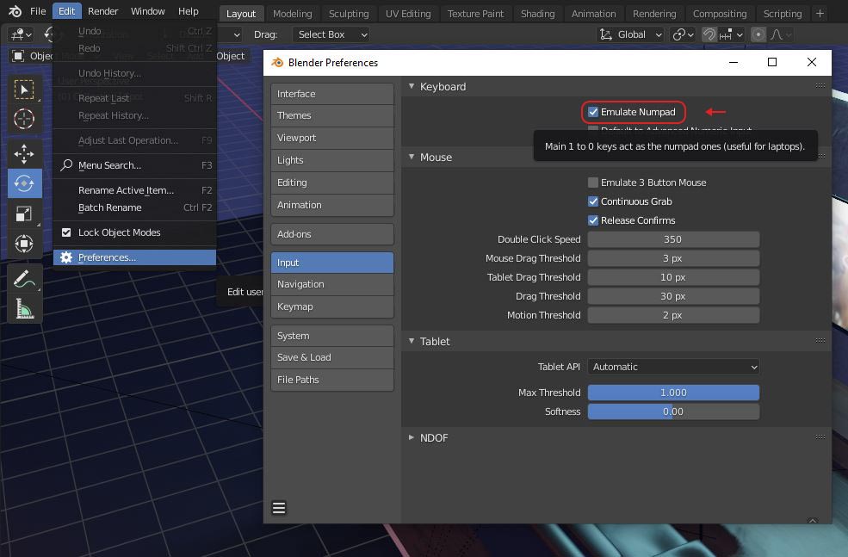Pick the Annotate tool
Viewport: 848px width, 557px height.
pyautogui.click(x=24, y=277)
